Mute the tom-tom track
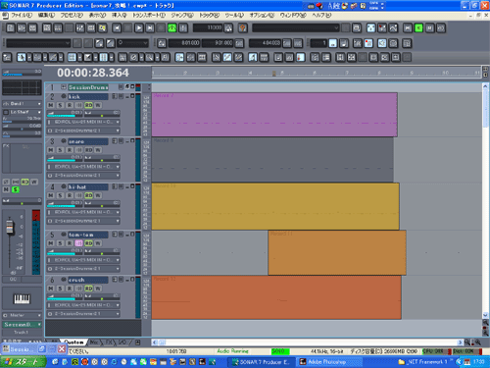 tap(51, 243)
